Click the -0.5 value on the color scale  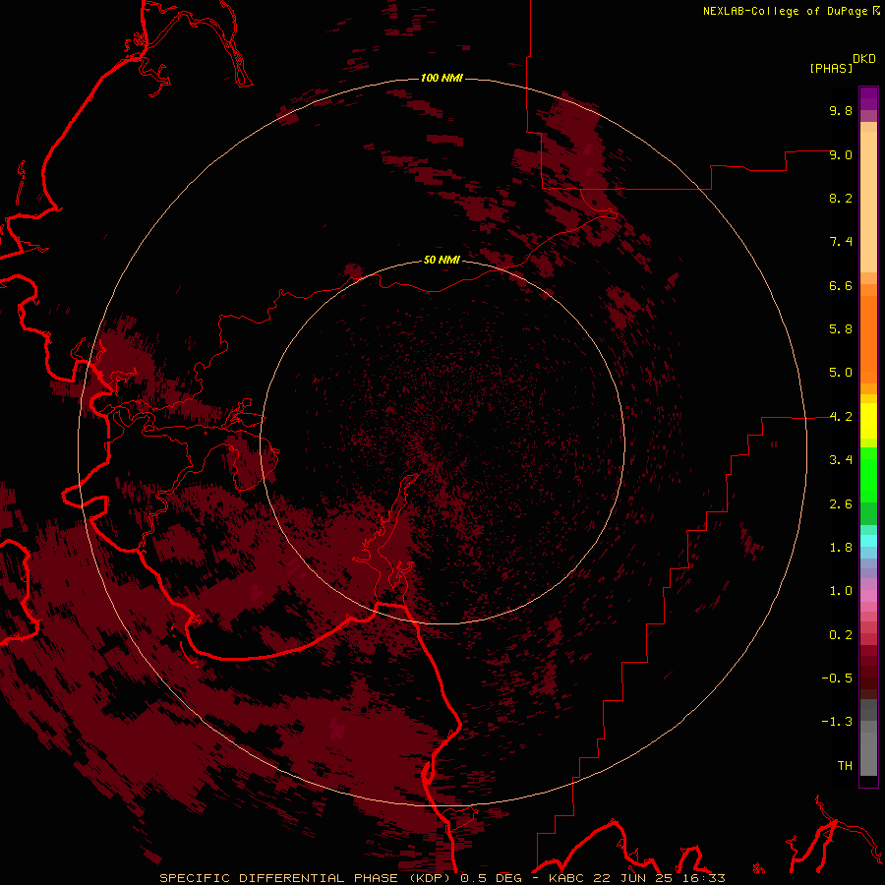tap(837, 678)
